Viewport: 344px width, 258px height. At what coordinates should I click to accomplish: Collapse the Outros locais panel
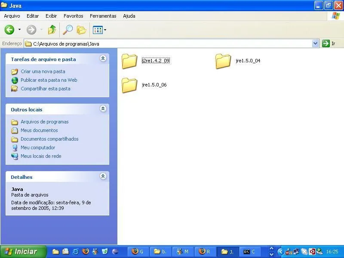pyautogui.click(x=103, y=109)
